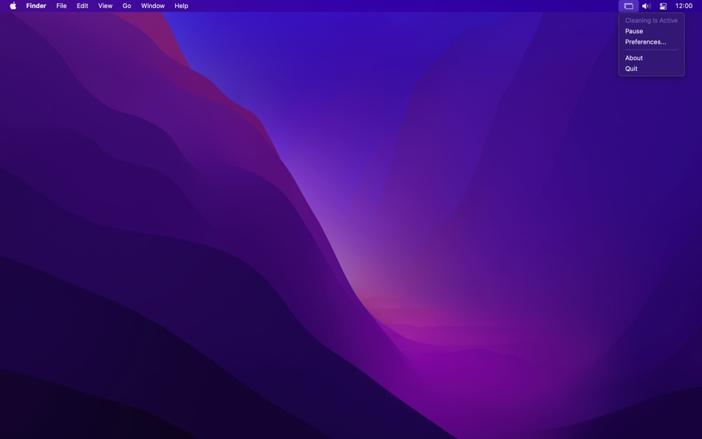The width and height of the screenshot is (702, 439).
Task: Open the Help menu
Action: coord(181,6)
